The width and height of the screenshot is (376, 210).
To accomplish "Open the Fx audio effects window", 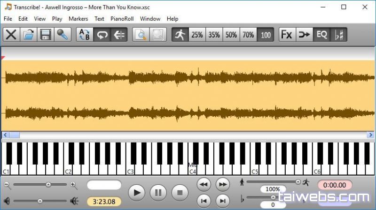I will point(286,35).
